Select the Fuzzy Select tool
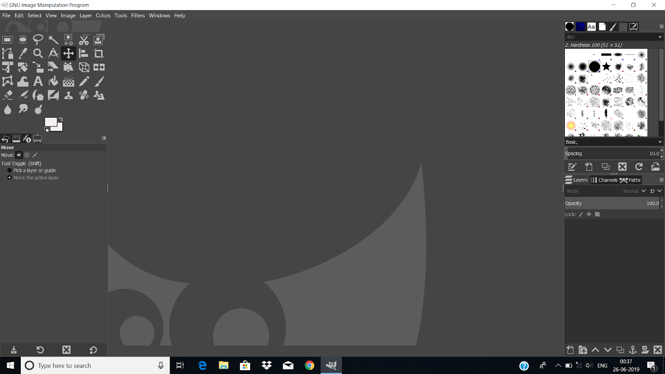The width and height of the screenshot is (665, 374). point(53,39)
